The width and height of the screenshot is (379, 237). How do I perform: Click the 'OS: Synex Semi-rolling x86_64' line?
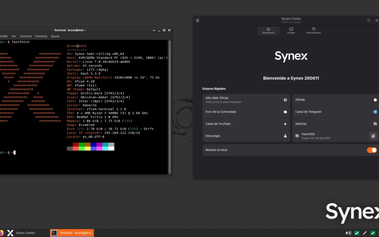click(x=95, y=54)
